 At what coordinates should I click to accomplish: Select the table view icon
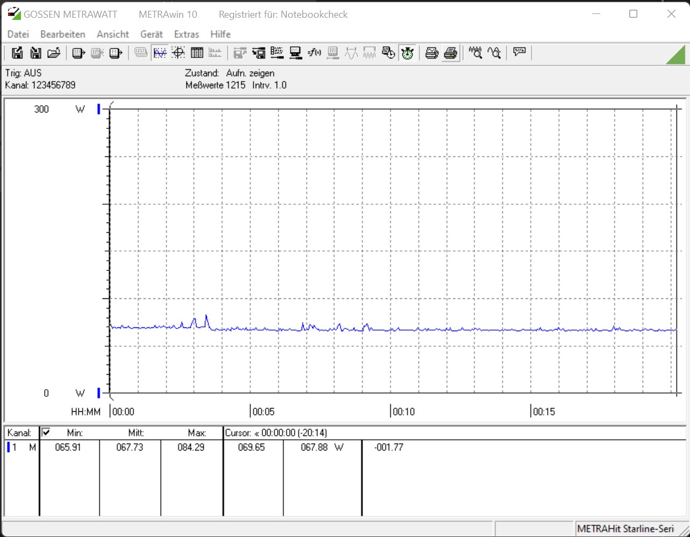(x=197, y=53)
